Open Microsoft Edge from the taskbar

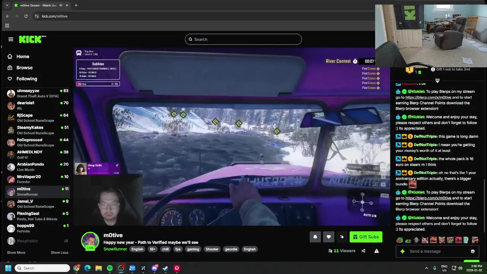pos(88,268)
